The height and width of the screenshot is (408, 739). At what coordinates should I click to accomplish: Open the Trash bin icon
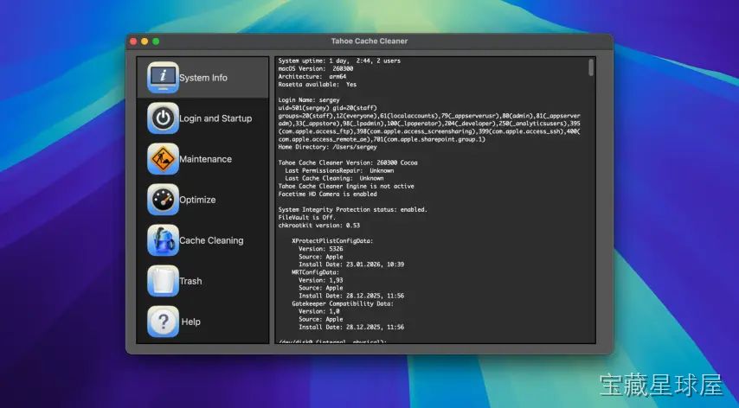163,281
